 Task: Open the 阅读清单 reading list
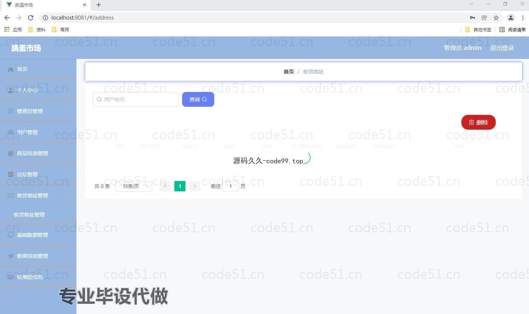pyautogui.click(x=512, y=30)
